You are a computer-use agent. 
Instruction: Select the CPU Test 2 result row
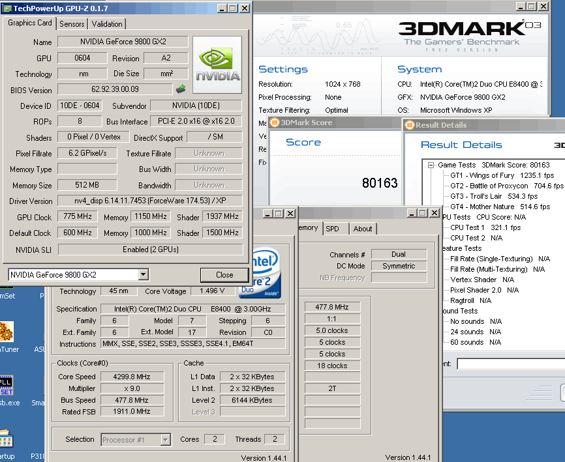click(476, 238)
